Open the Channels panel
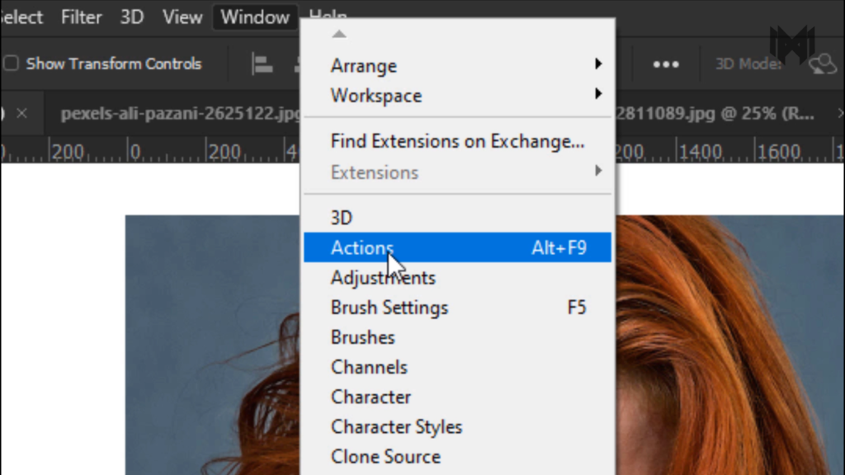This screenshot has height=475, width=845. click(x=457, y=367)
